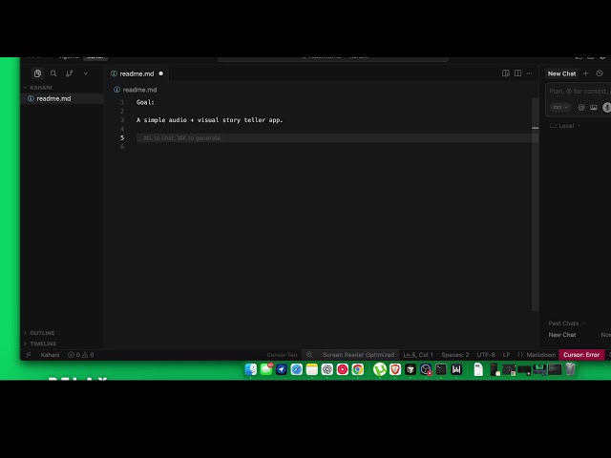Change end of line sequence LF

tap(506, 355)
